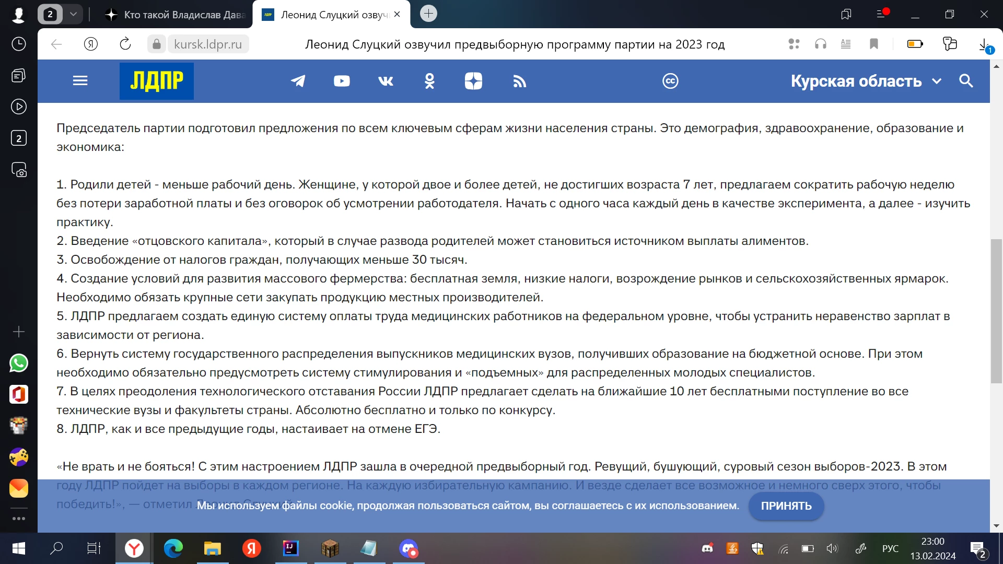Click the battery saver icon in the toolbar
This screenshot has width=1003, height=564.
point(915,44)
